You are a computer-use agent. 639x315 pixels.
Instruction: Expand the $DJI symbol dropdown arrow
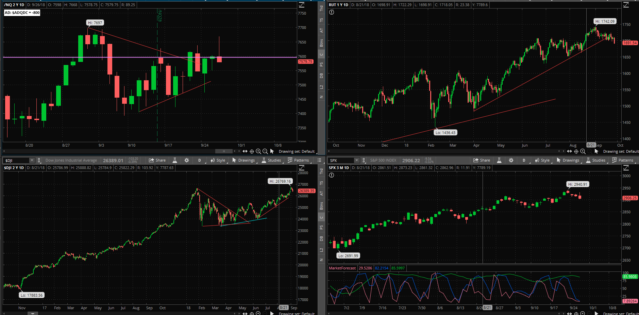tap(32, 160)
